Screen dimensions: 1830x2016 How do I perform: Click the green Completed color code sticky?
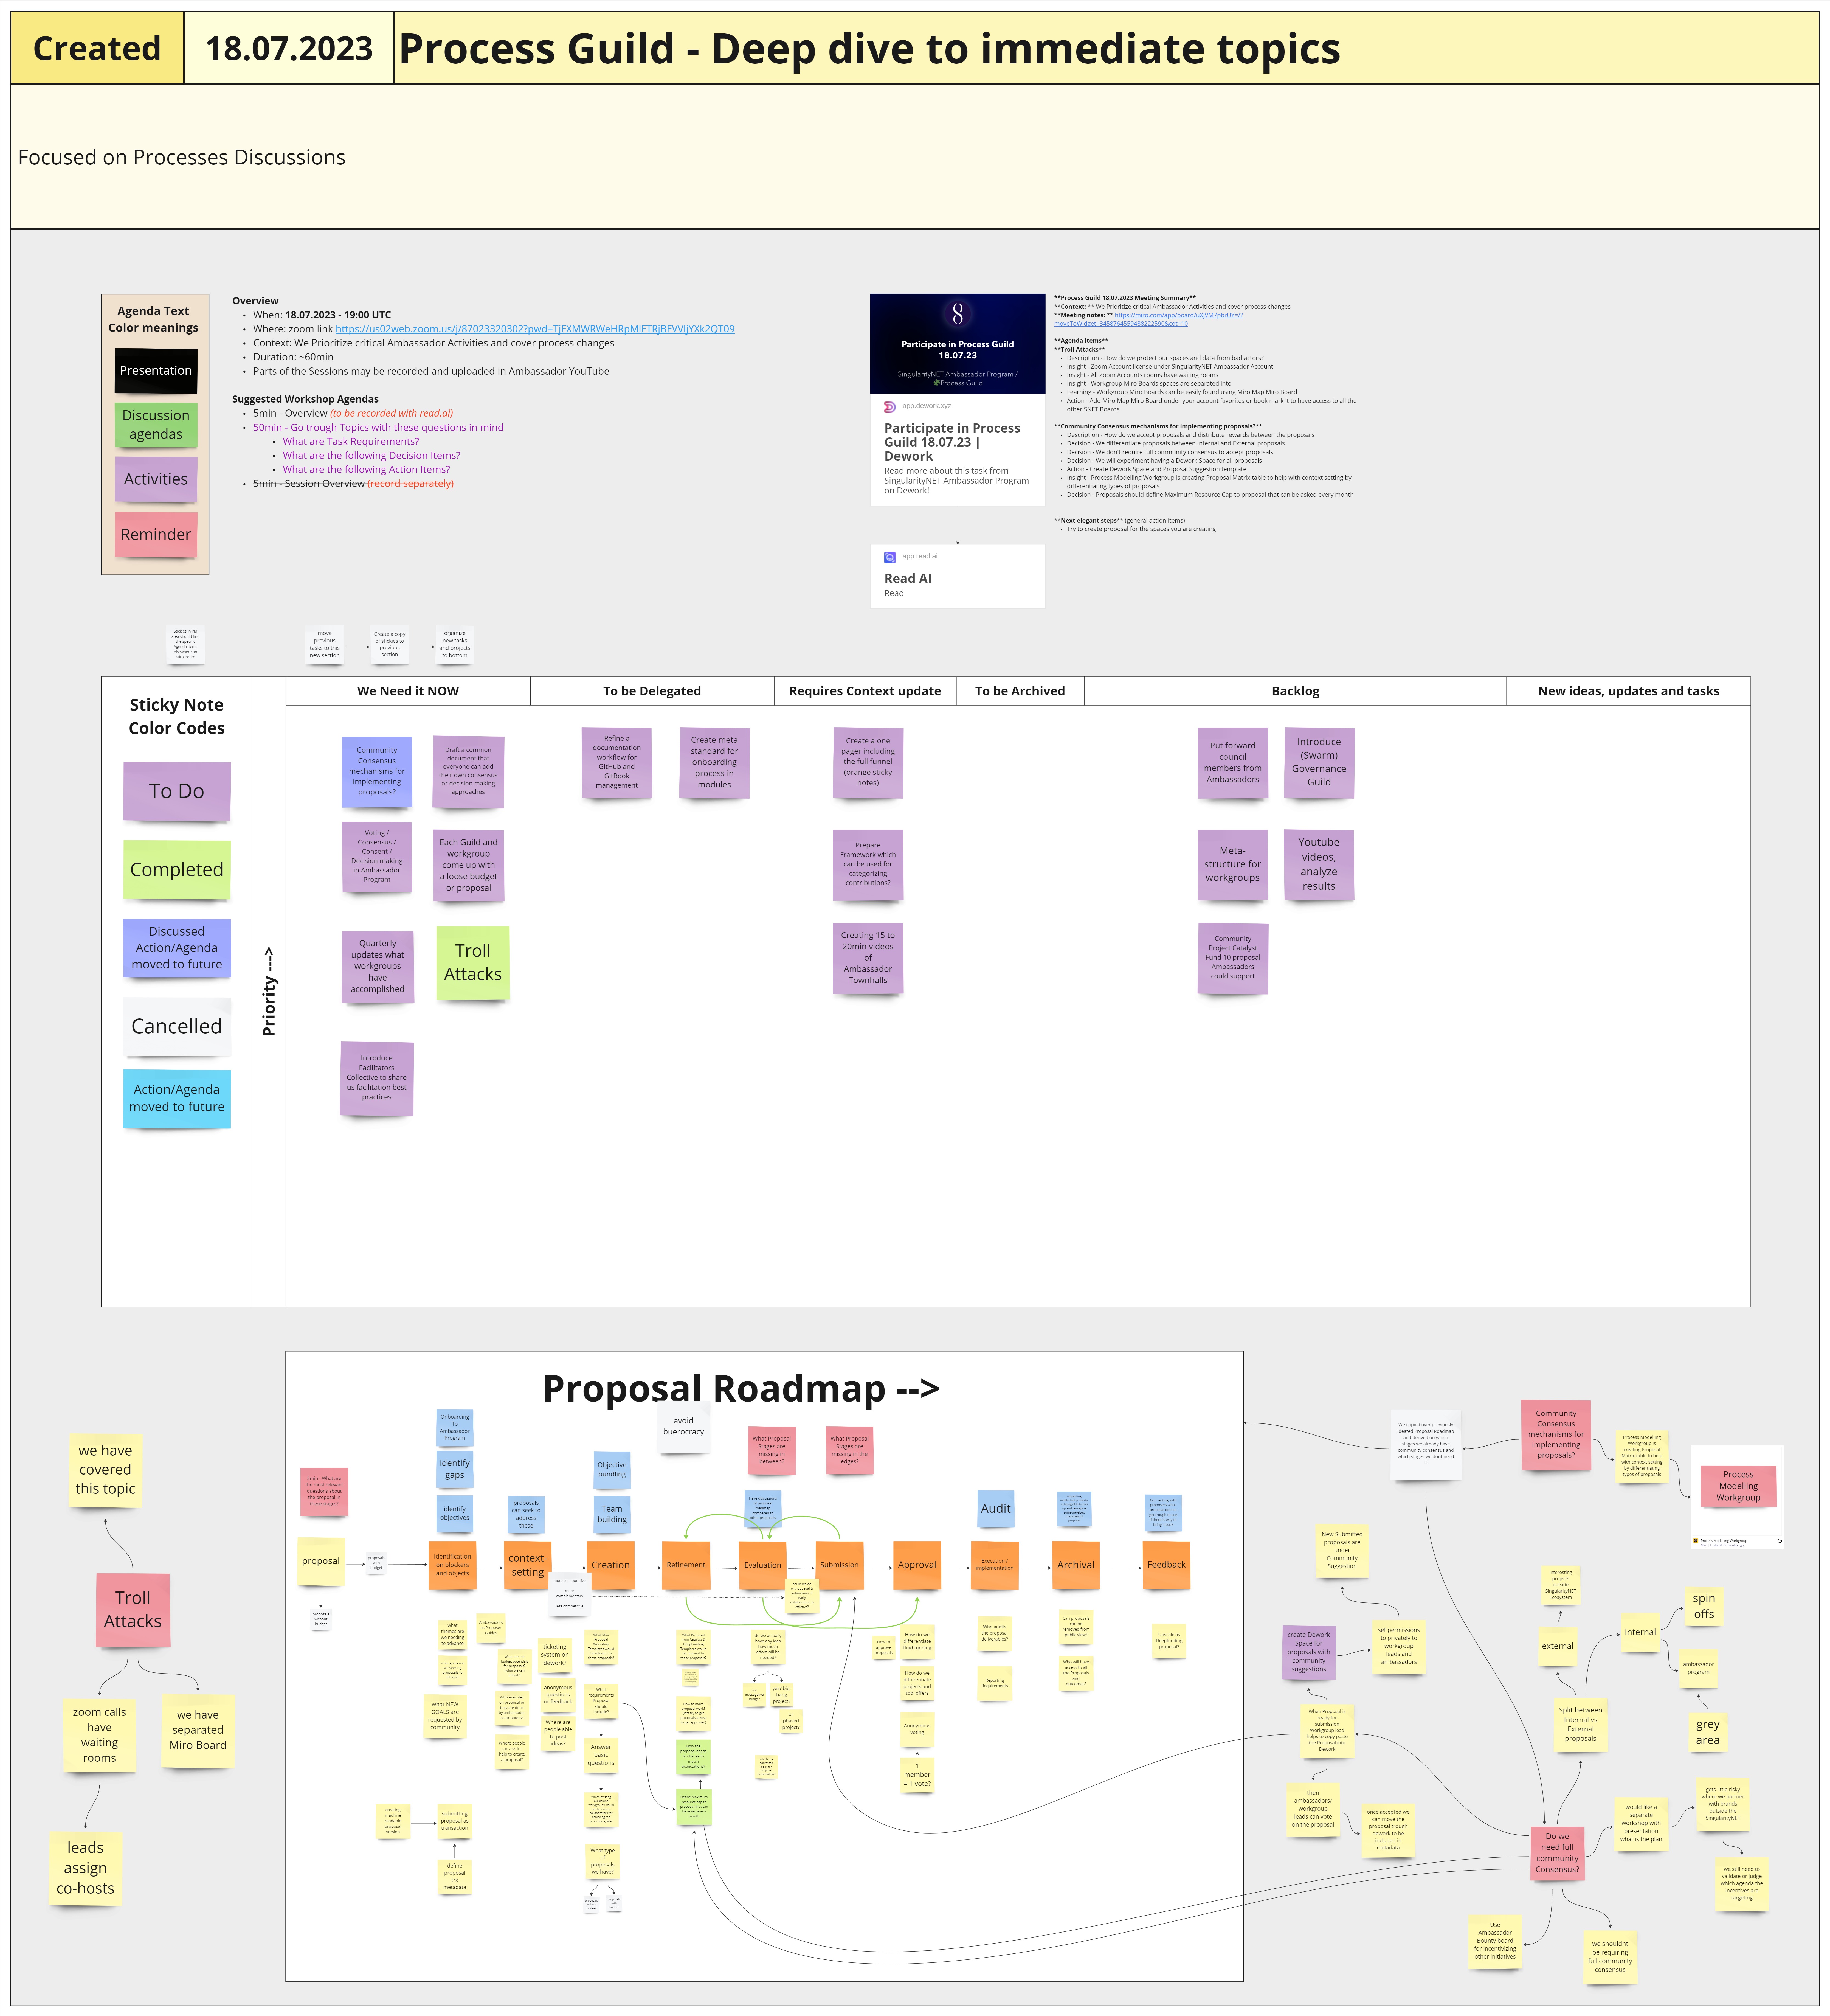[x=177, y=870]
